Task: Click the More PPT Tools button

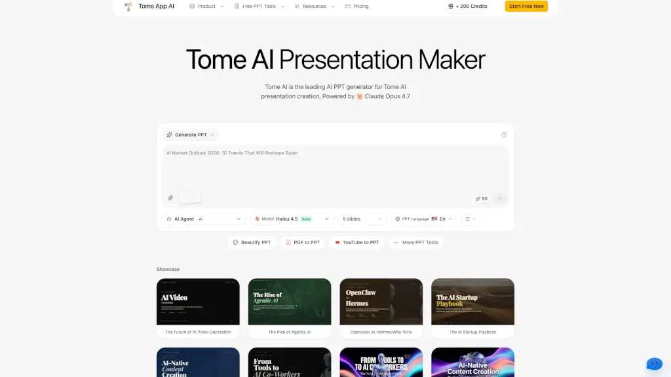Action: [416, 242]
